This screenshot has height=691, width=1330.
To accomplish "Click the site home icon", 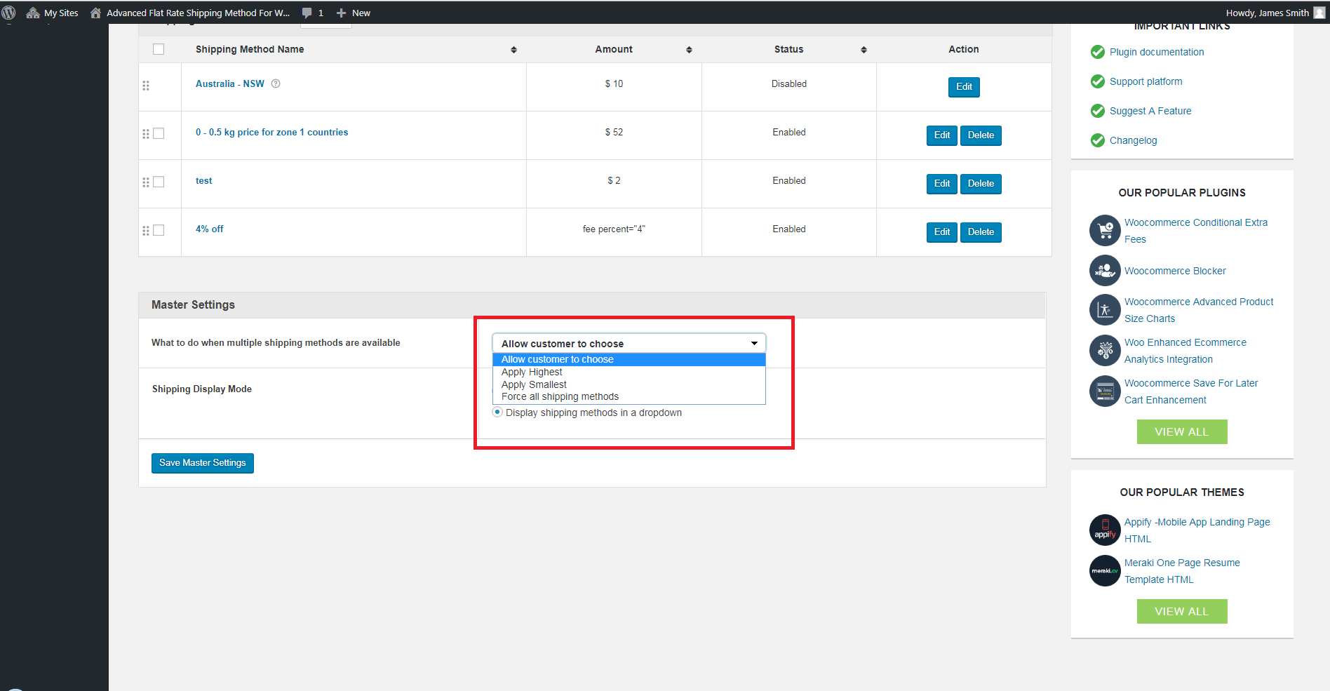I will [x=95, y=13].
